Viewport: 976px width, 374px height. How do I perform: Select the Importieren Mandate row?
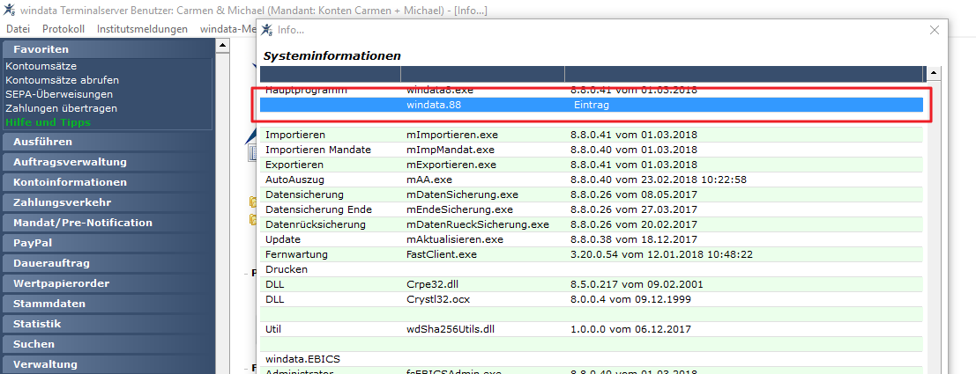tap(318, 150)
